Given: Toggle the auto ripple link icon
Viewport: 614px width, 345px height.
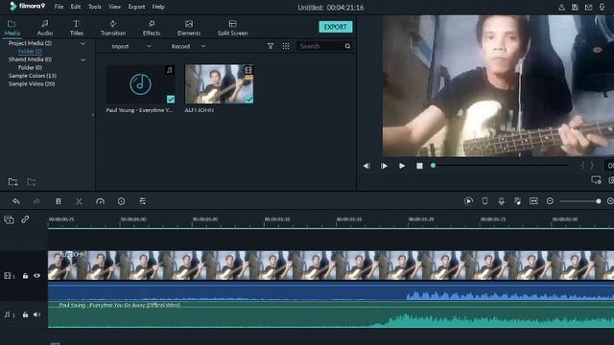Looking at the screenshot, I should coord(25,219).
